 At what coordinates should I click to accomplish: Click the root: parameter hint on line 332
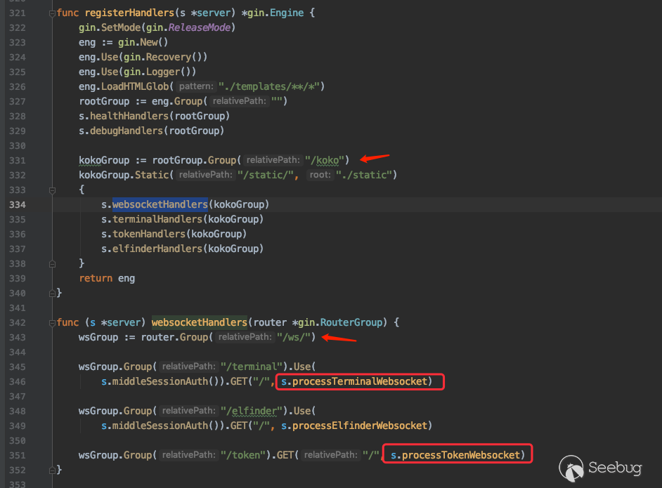tap(320, 175)
